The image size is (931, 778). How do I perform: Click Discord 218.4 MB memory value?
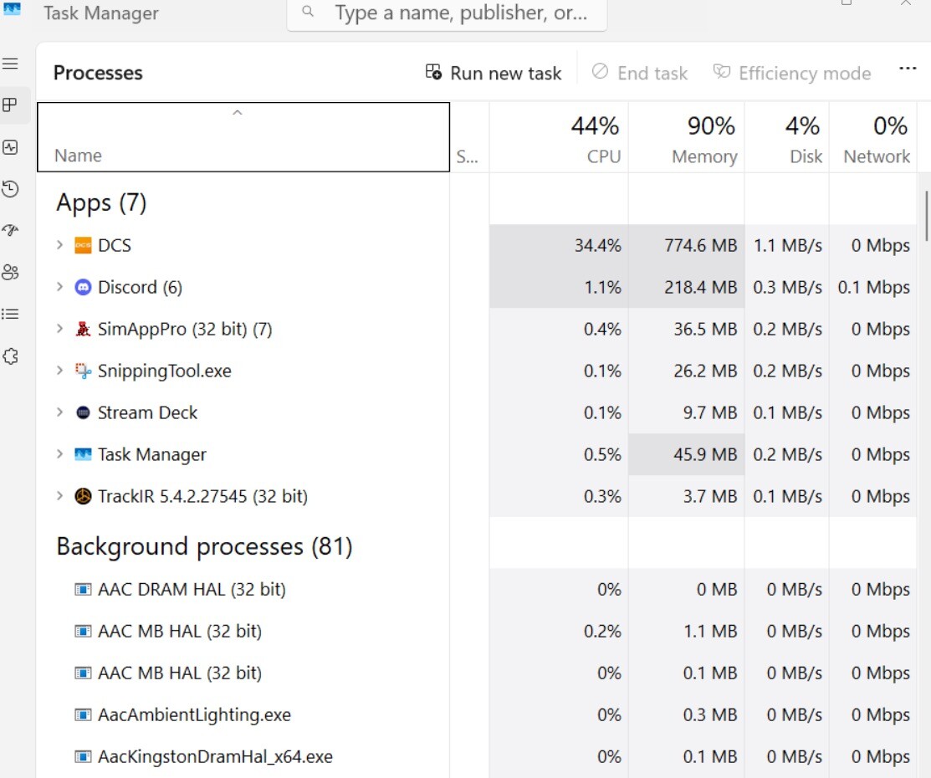pos(701,288)
